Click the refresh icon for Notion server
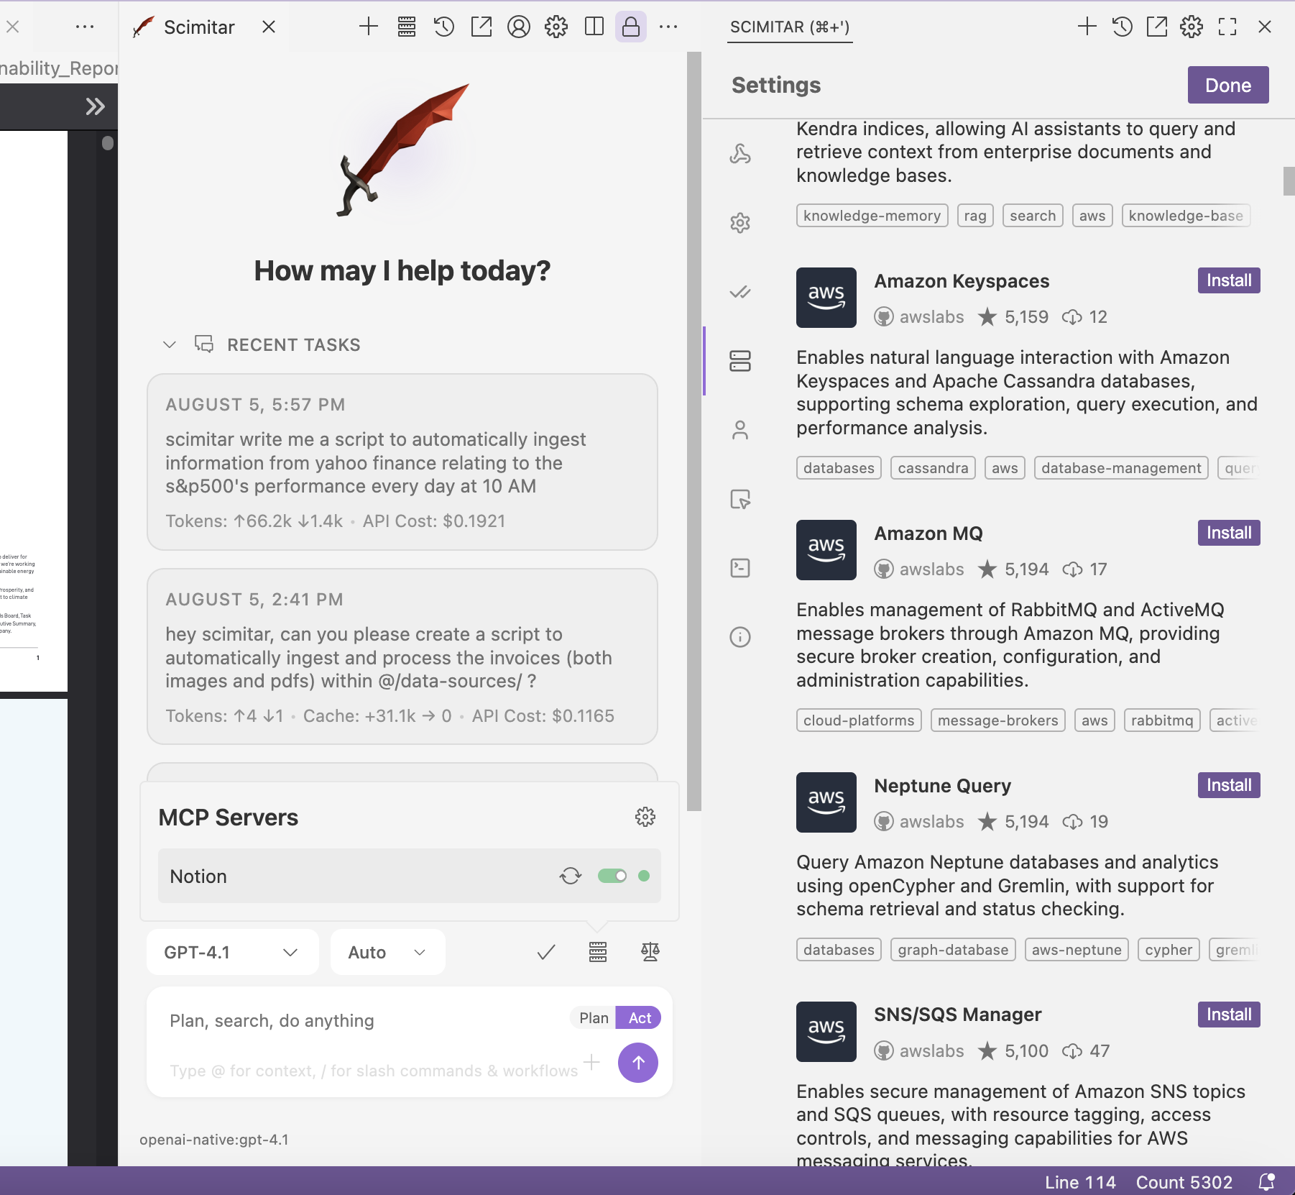 571,876
